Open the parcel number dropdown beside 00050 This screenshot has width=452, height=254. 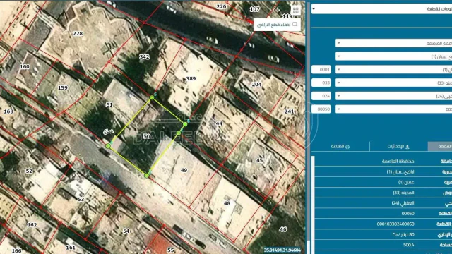coord(394,109)
